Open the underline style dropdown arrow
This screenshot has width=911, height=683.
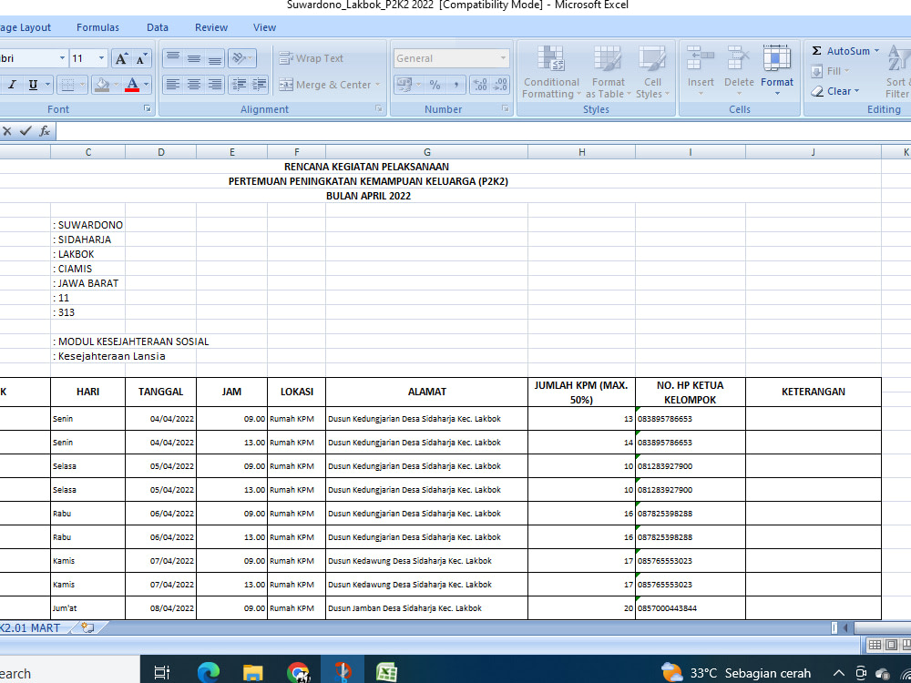coord(47,85)
